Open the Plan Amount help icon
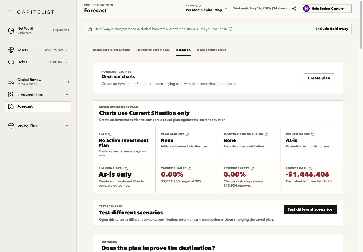This screenshot has width=363, height=252. (187, 134)
